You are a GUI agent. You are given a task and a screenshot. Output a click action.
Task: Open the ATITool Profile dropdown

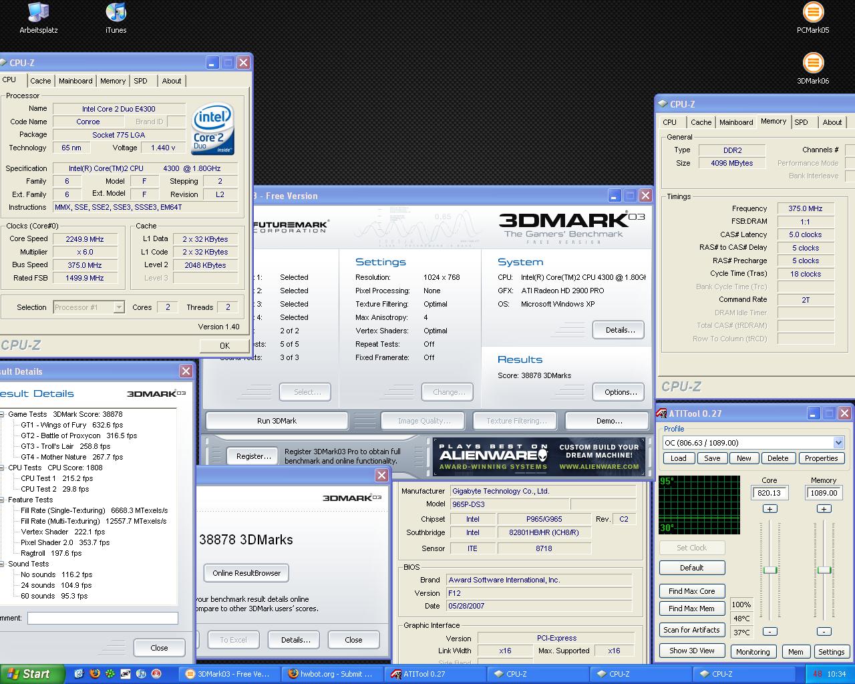(838, 443)
